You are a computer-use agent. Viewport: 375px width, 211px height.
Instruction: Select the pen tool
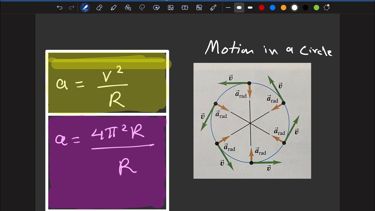coord(85,8)
